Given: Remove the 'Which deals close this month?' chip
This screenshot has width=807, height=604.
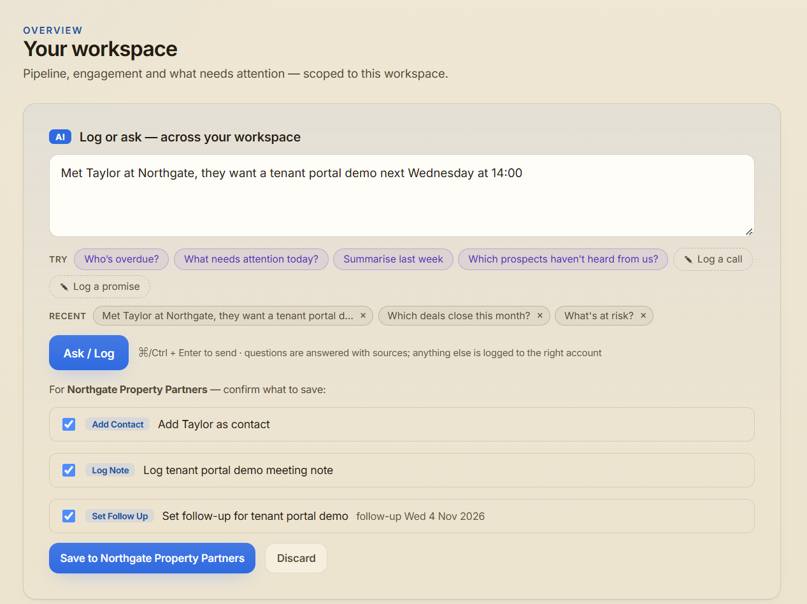Looking at the screenshot, I should click(x=540, y=315).
